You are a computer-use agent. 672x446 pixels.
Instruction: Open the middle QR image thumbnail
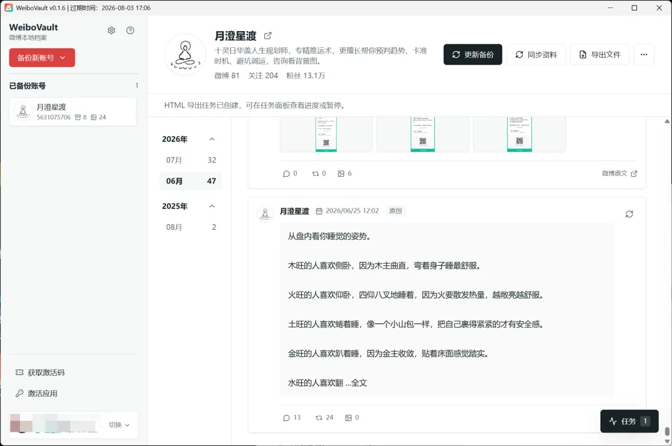422,134
